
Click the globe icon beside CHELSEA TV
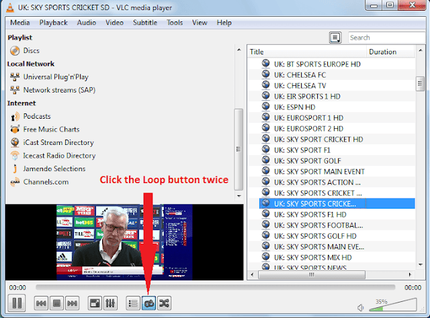(265, 85)
